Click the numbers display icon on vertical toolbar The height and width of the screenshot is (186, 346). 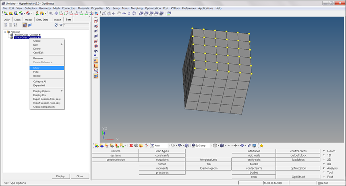[96, 56]
